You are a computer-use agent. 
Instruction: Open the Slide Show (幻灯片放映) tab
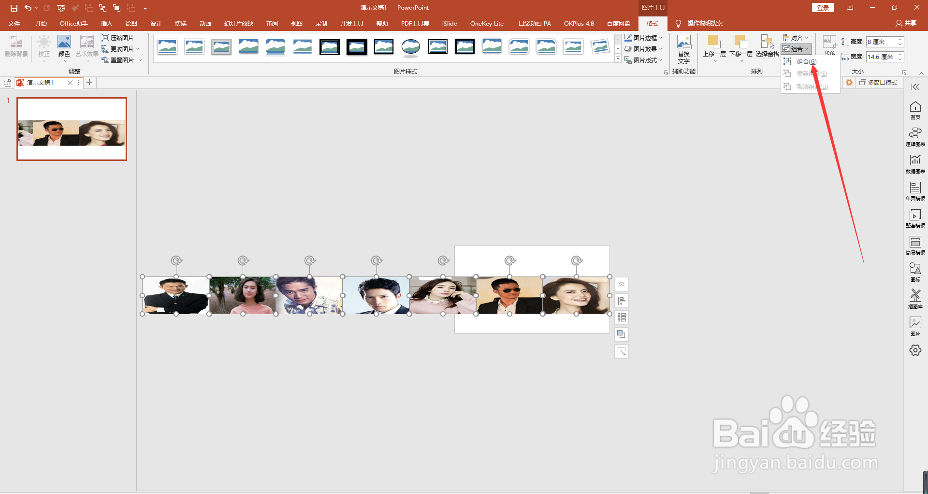tap(238, 23)
